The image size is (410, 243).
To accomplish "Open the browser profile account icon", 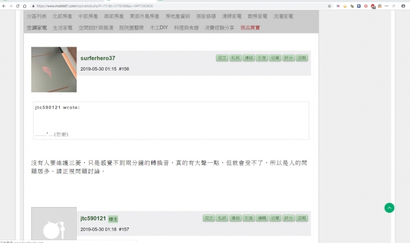I will pyautogui.click(x=403, y=6).
